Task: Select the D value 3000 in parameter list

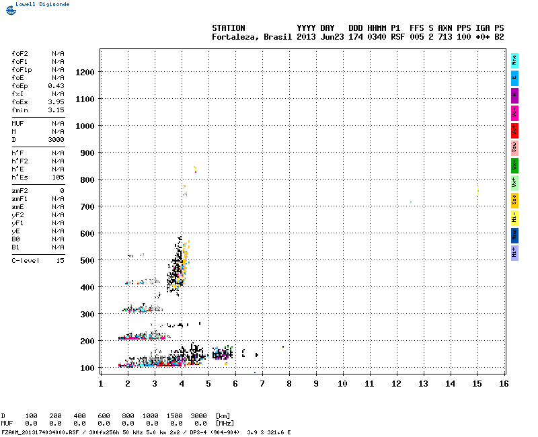Action: point(56,140)
